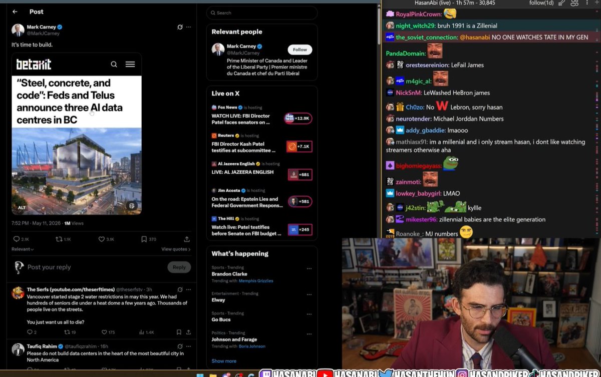
Task: Open Grok icon on The Serfs reply
Action: pos(180,289)
